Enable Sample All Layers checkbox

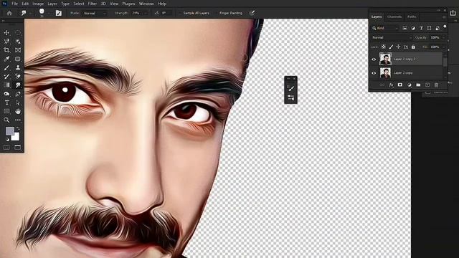click(179, 13)
